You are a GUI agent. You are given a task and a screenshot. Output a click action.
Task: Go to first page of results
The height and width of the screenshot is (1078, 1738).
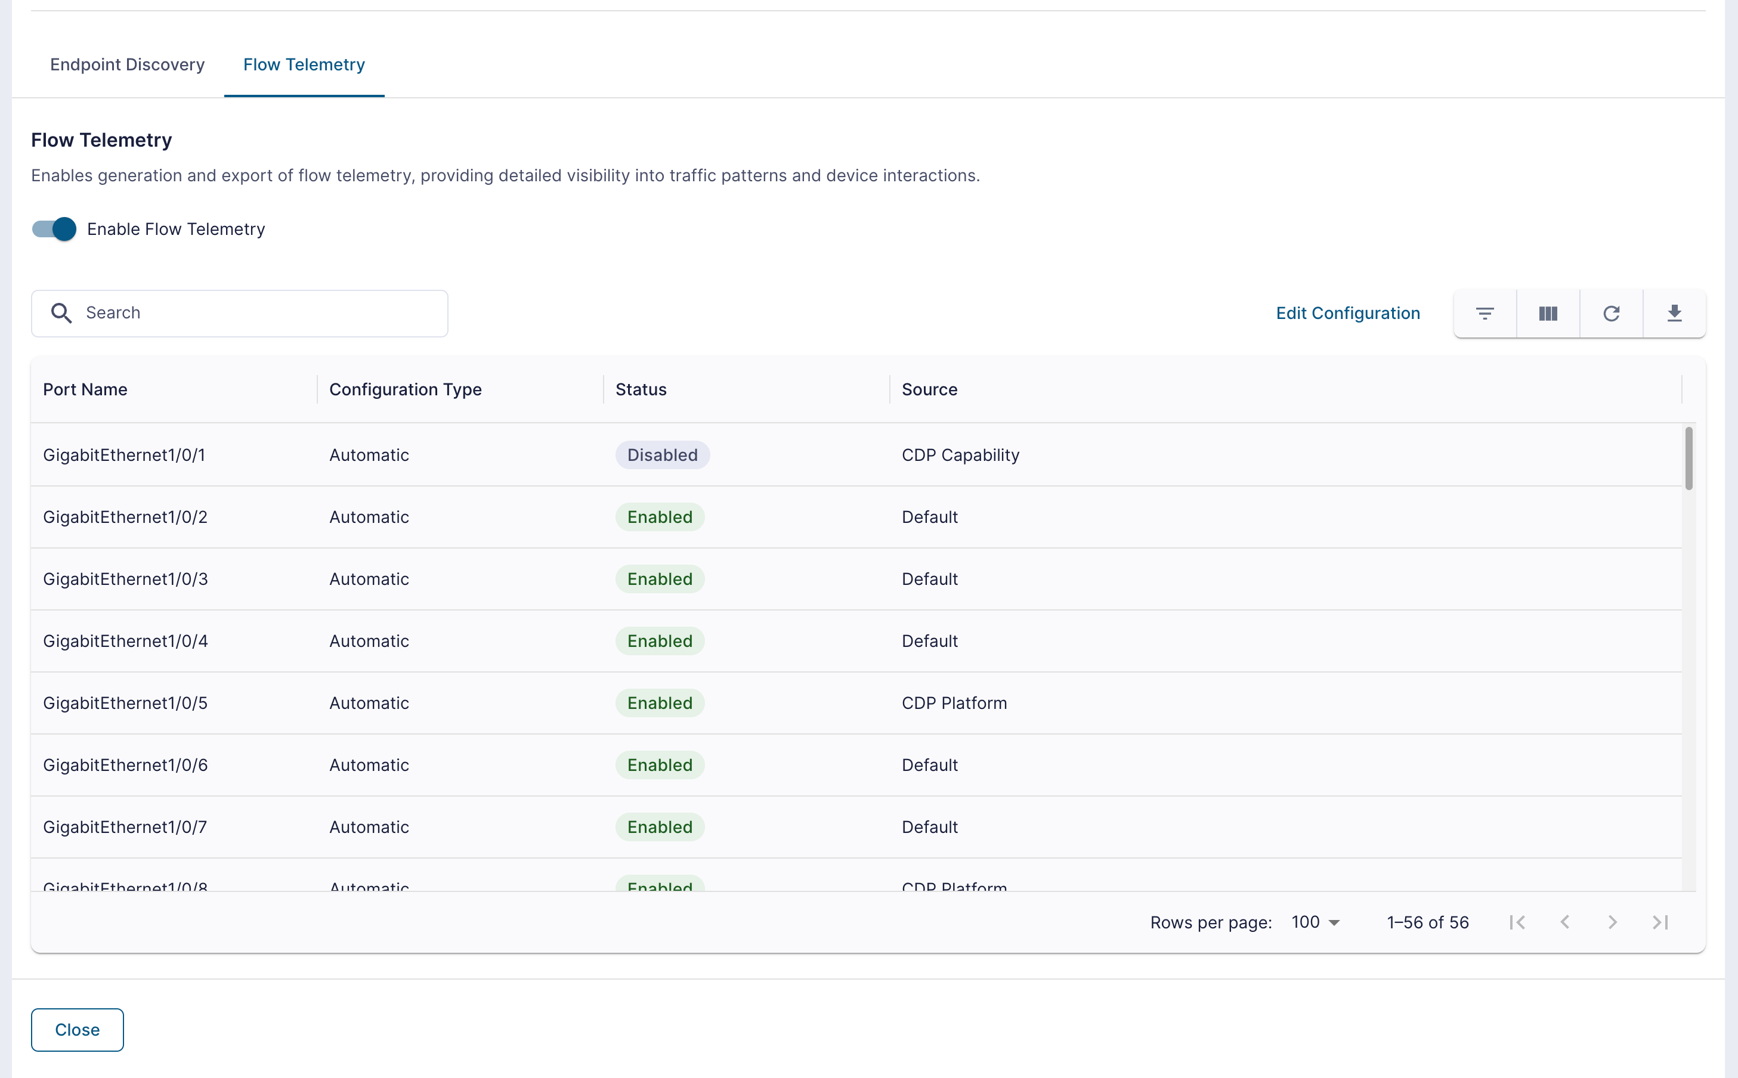click(x=1517, y=922)
